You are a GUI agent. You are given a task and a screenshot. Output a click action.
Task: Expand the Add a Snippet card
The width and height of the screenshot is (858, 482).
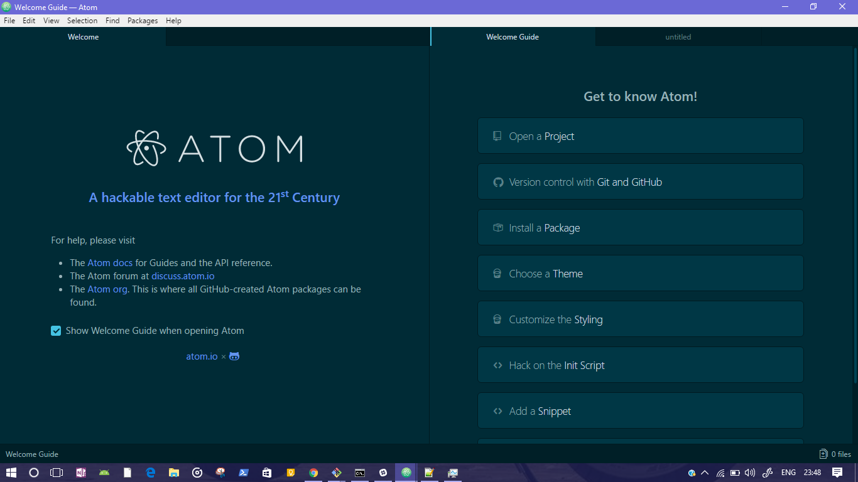click(x=641, y=411)
